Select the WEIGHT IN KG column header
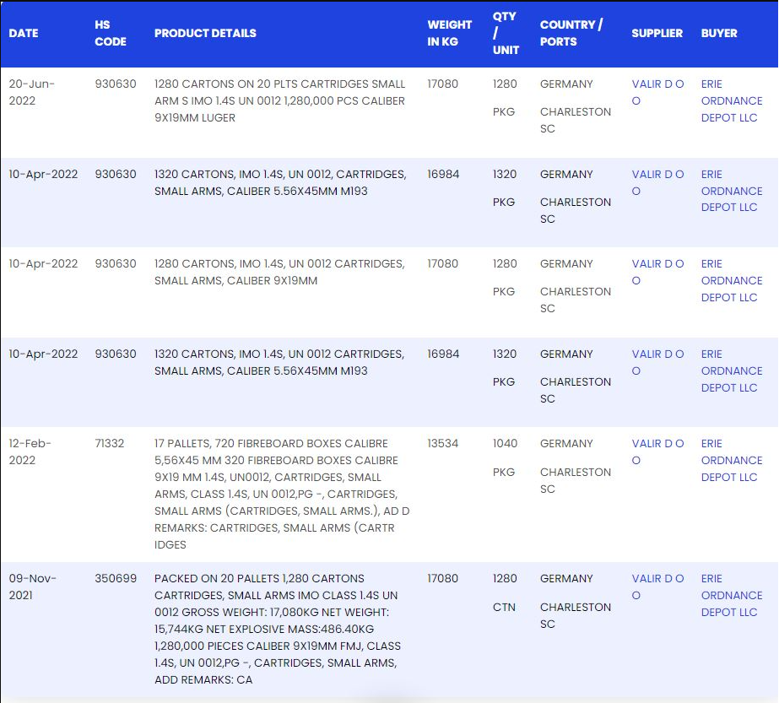This screenshot has width=779, height=703. point(449,33)
